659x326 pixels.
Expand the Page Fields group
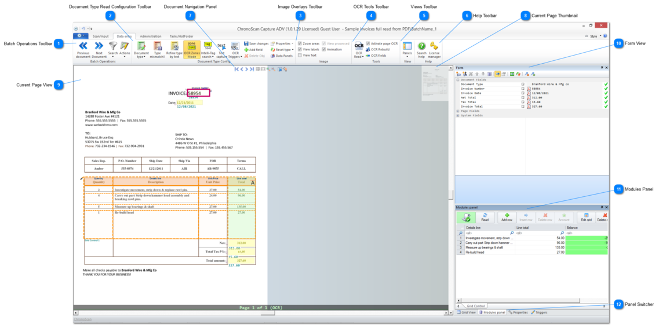click(458, 111)
